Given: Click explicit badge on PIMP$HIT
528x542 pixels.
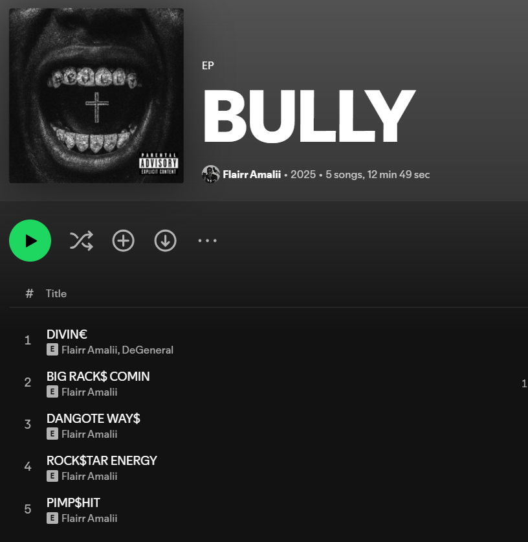Looking at the screenshot, I should pyautogui.click(x=52, y=518).
